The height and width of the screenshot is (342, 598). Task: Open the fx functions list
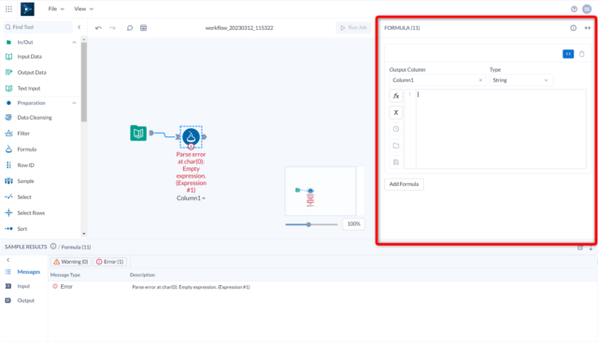(396, 95)
